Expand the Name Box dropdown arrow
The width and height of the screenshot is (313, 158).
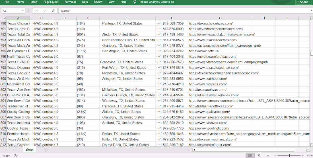(23, 11)
